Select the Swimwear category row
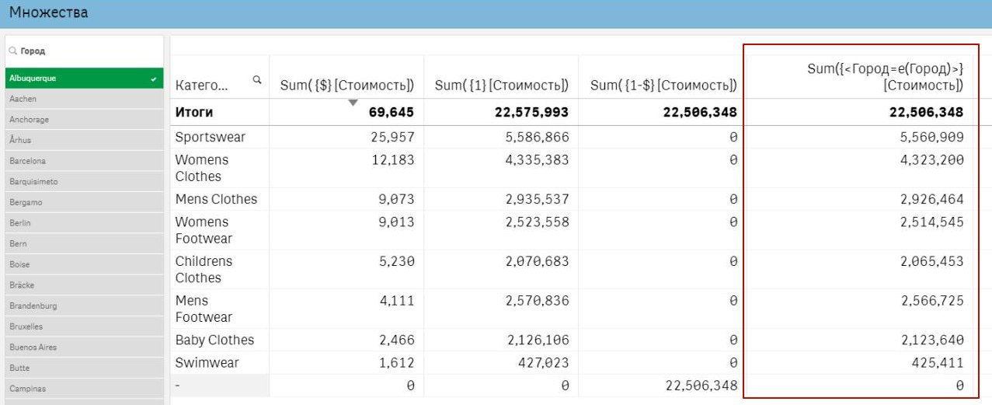This screenshot has width=992, height=405. [x=207, y=363]
